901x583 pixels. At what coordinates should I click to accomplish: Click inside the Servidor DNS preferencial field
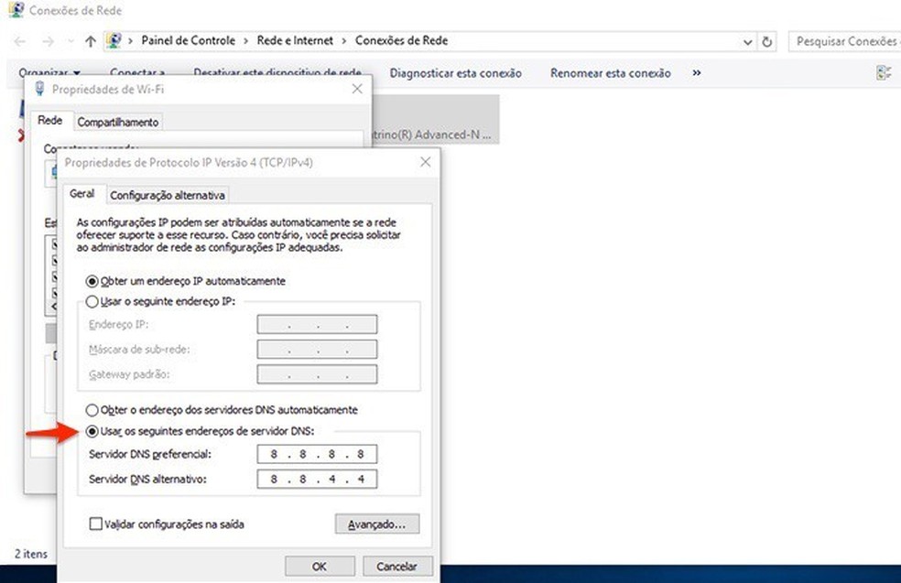coord(316,454)
